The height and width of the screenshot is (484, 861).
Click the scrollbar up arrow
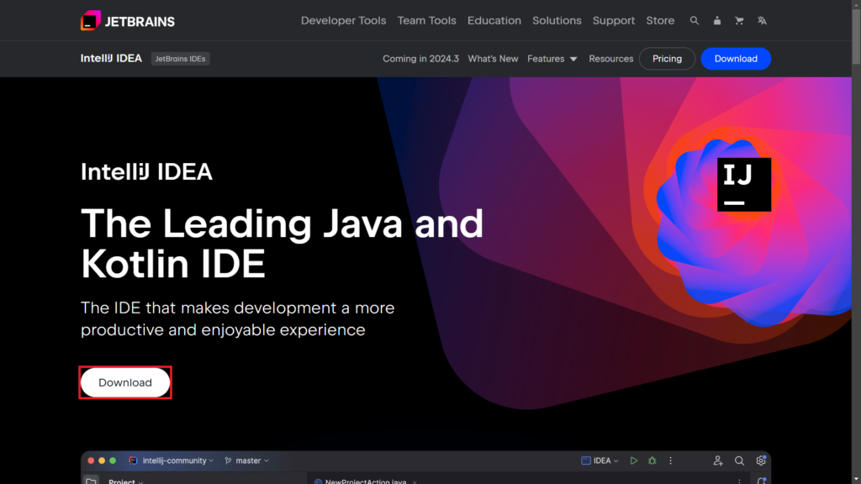tap(856, 4)
